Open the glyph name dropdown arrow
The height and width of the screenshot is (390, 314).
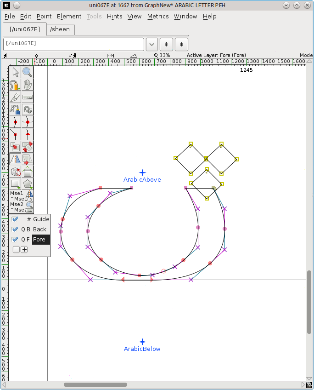(152, 44)
